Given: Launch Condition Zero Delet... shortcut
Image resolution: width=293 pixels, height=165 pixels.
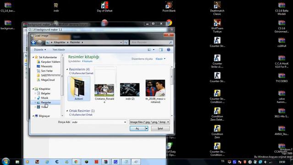Looking at the screenshot, I should [217, 114].
